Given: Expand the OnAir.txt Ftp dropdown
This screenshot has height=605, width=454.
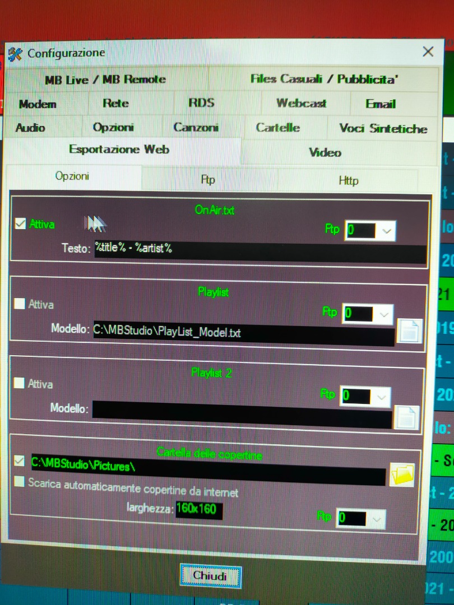Looking at the screenshot, I should pyautogui.click(x=387, y=230).
